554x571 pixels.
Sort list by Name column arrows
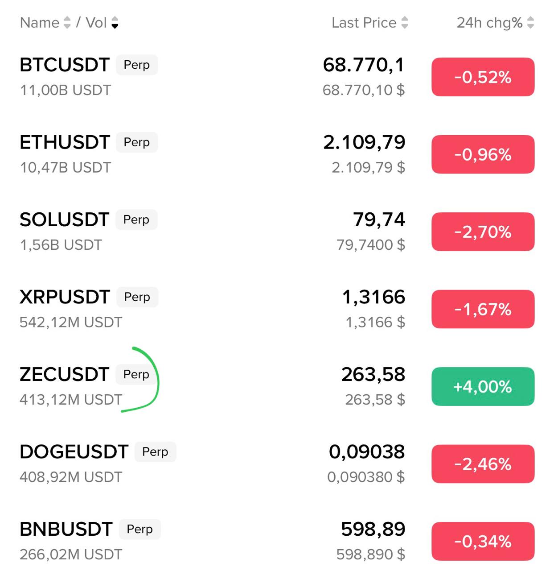coord(67,23)
